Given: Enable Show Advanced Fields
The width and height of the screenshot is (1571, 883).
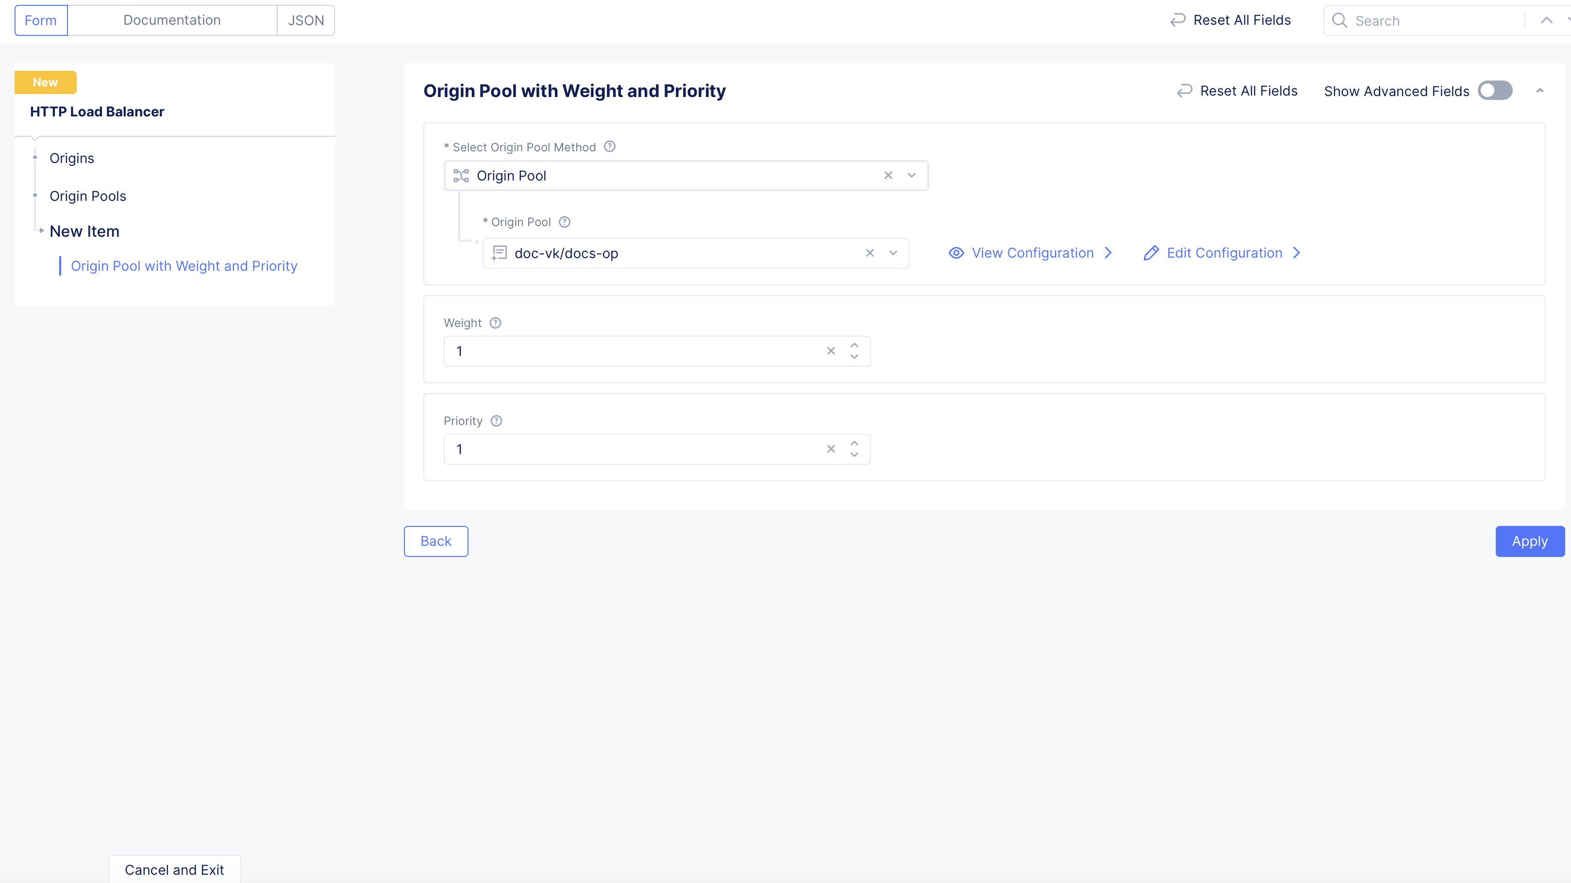Looking at the screenshot, I should (1495, 91).
